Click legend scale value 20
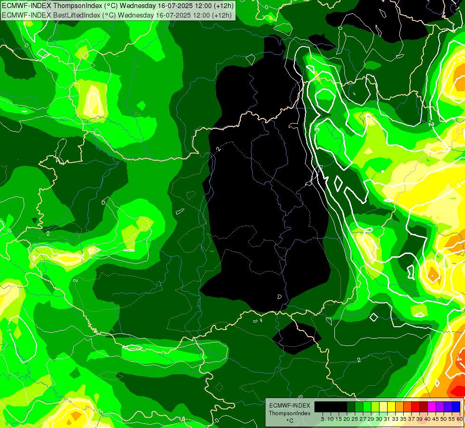Screen dimensions: 465x428 coord(347,419)
